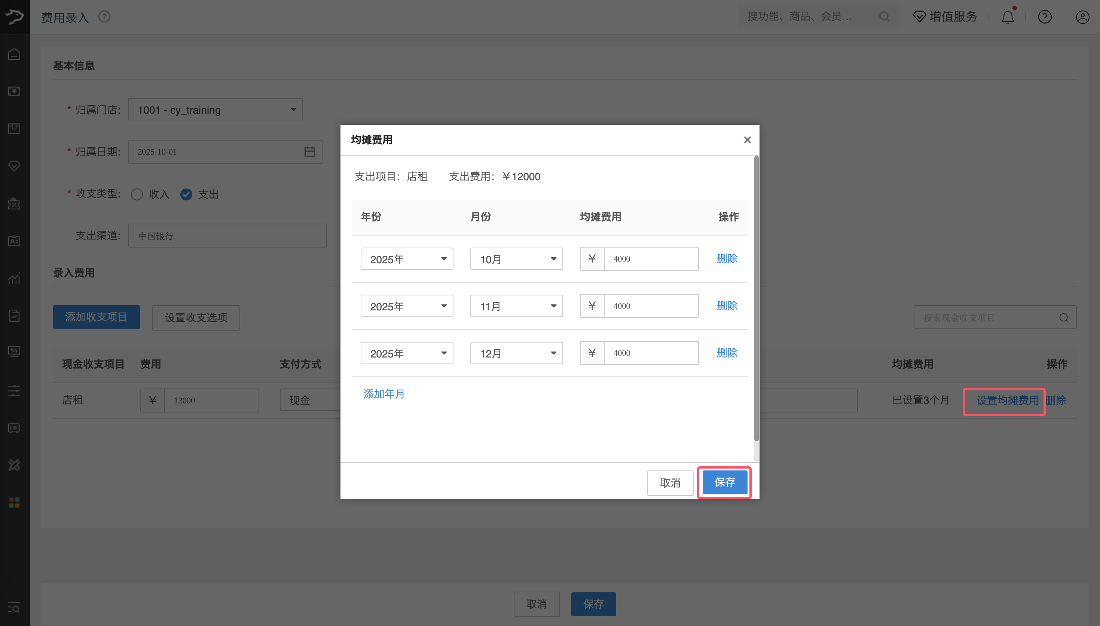Open the help question-mark icon in top bar
The height and width of the screenshot is (626, 1100).
click(x=1045, y=17)
